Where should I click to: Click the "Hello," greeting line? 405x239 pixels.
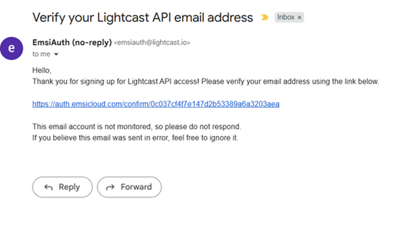42,70
